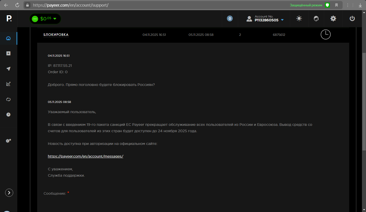Screen dimensions: 366x212
Task: Expand the account number dropdown arrow
Action: point(282,20)
